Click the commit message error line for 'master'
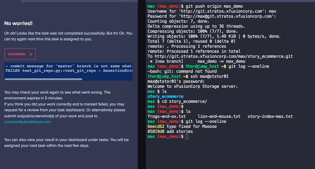The image size is (315, 169). point(68,66)
